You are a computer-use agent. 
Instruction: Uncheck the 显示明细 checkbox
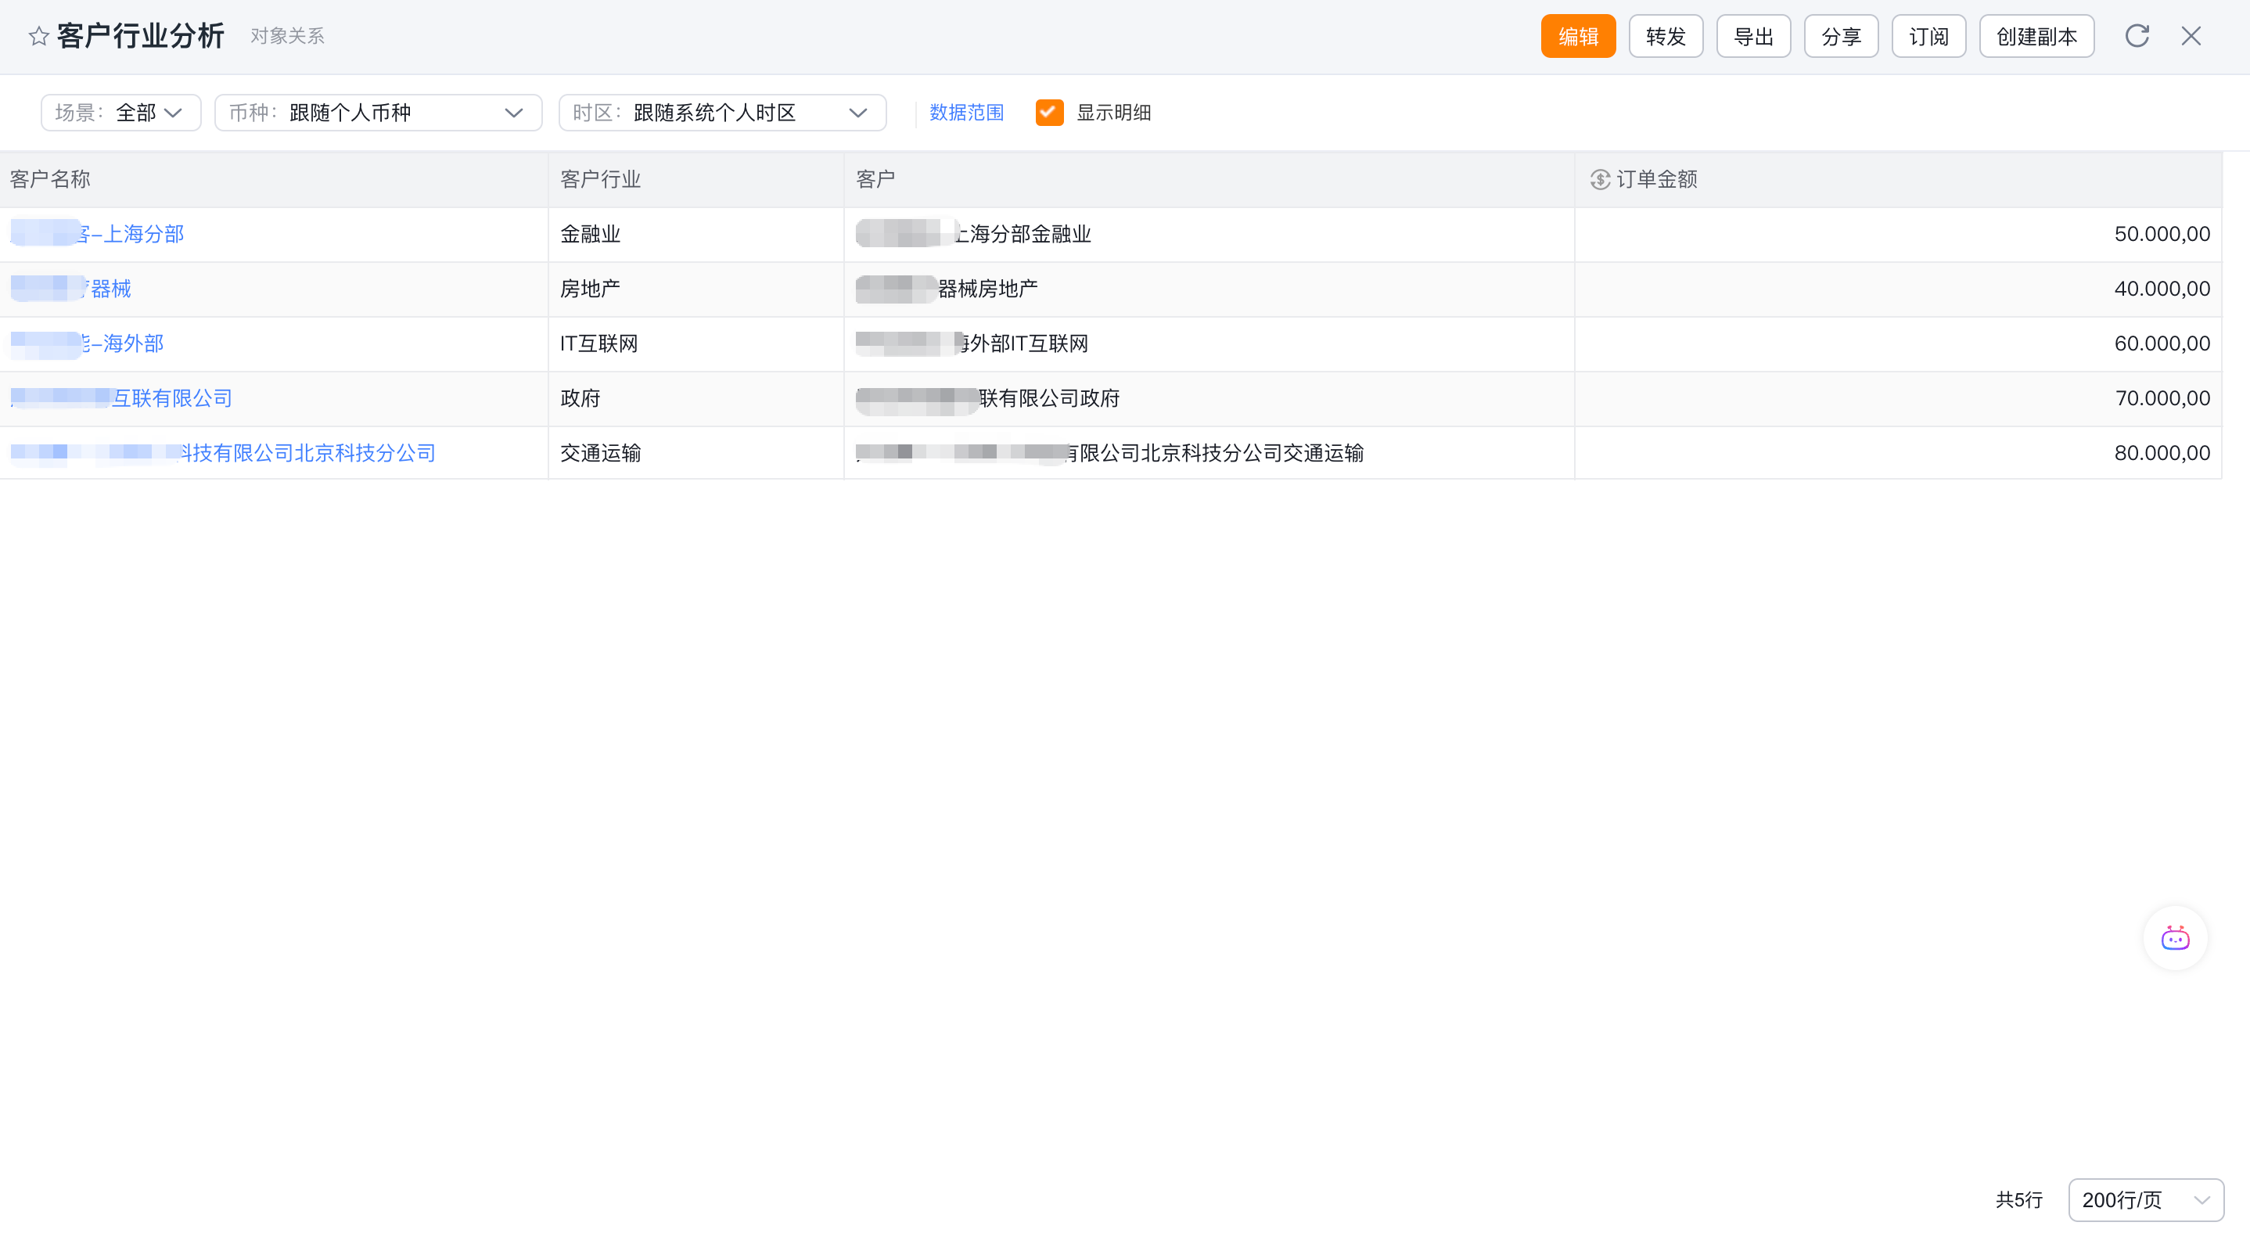pyautogui.click(x=1049, y=113)
